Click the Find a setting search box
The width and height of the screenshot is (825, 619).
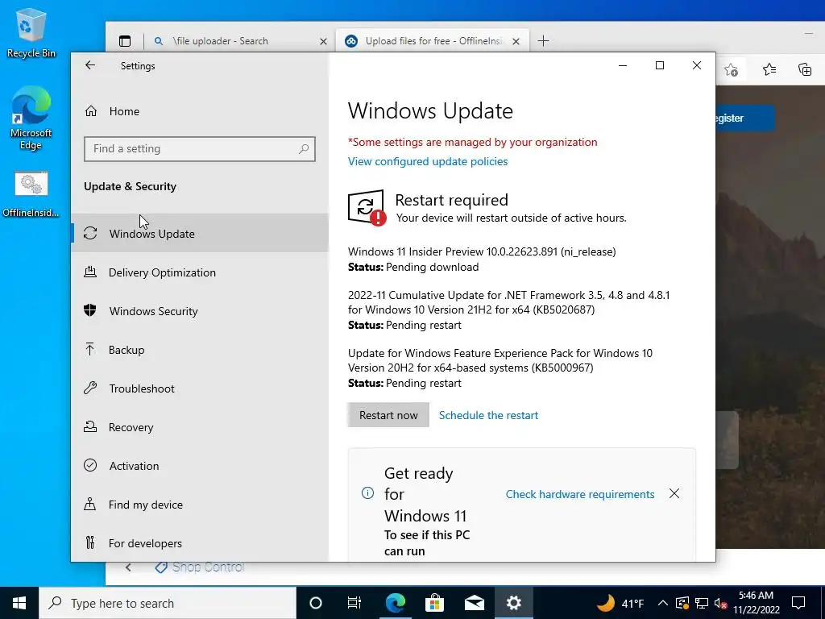pos(200,149)
